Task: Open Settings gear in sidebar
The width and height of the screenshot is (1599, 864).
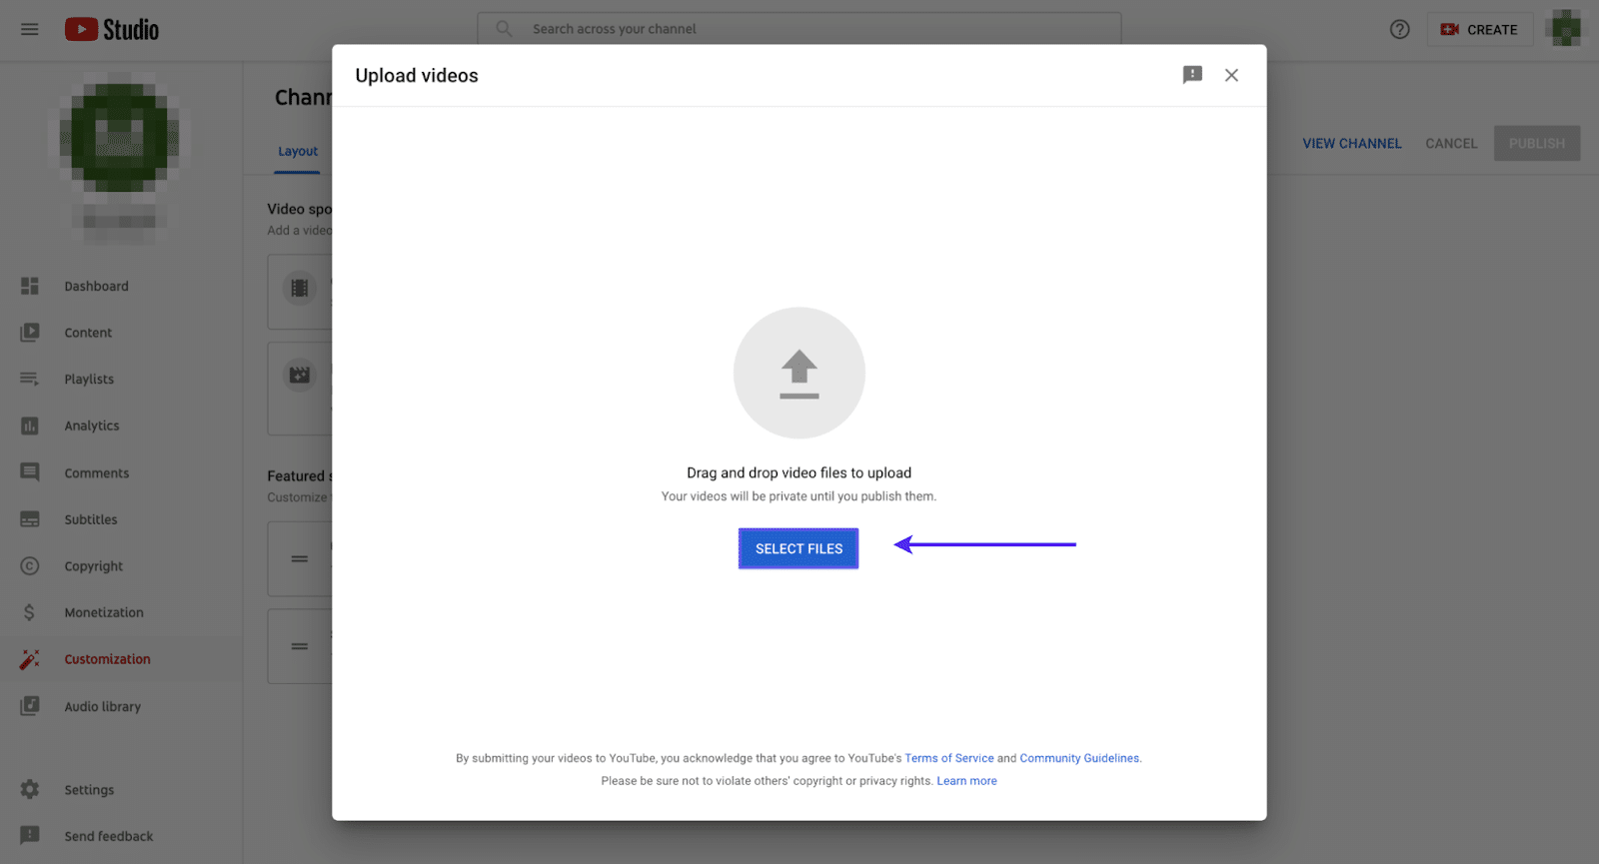Action: [x=30, y=789]
